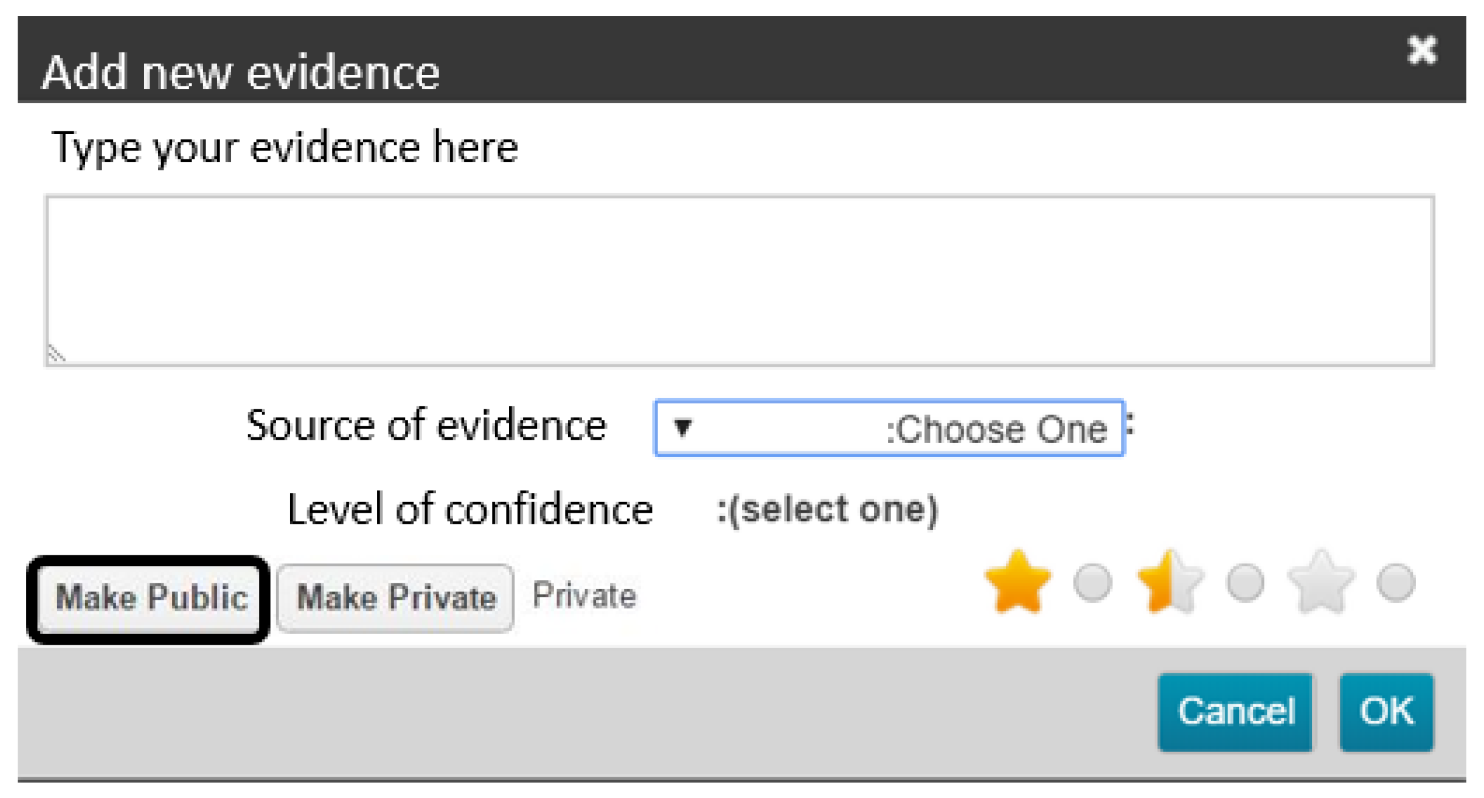This screenshot has height=798, width=1484.
Task: Click inside the evidence text area
Action: 740,280
